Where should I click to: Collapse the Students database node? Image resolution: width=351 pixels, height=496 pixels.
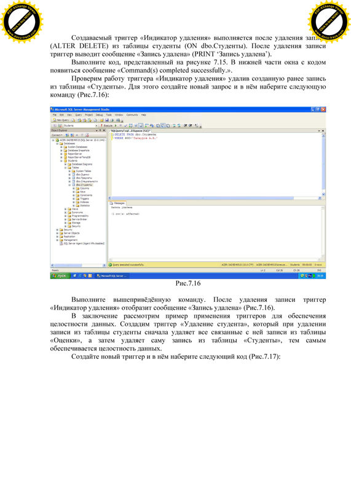[x=61, y=160]
